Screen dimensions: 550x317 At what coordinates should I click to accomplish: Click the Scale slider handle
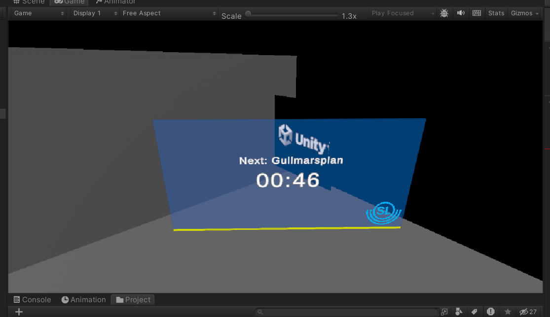pos(248,14)
